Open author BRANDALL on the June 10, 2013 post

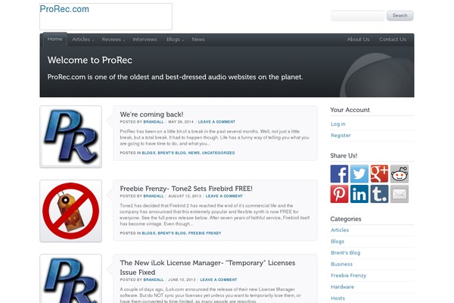pos(154,280)
